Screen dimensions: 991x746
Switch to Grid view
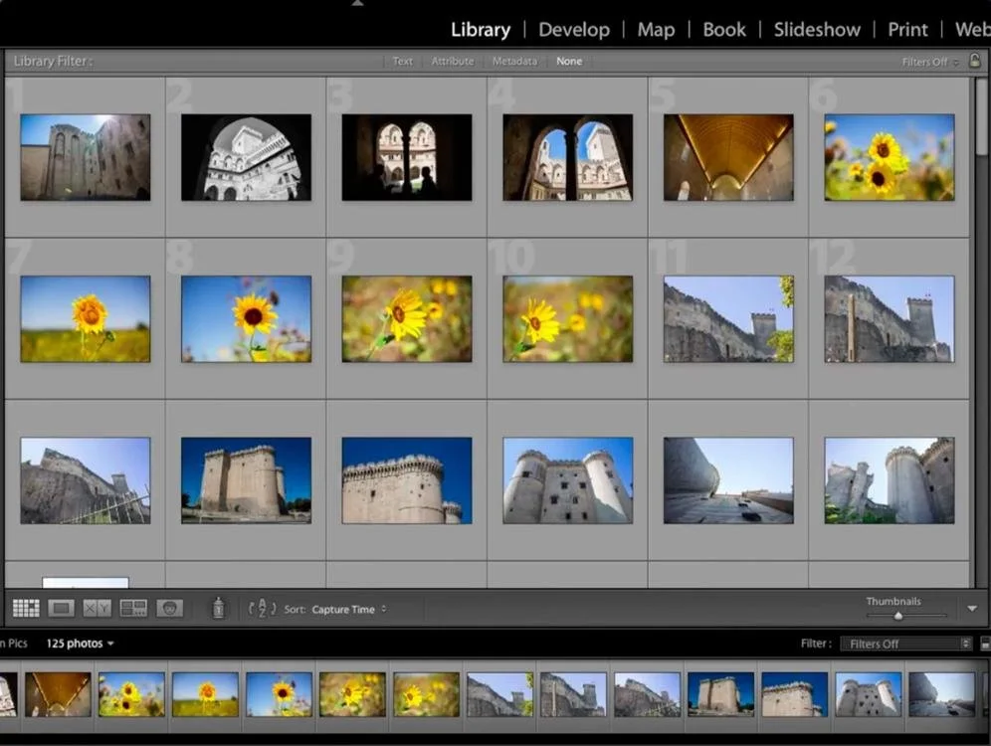point(26,609)
